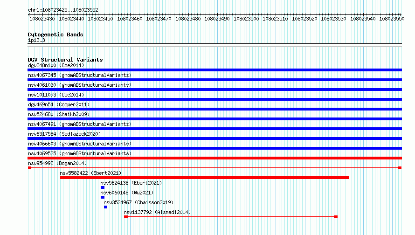Click the right red end block of nsv1137792
415x235 pixels.
pyautogui.click(x=336, y=217)
